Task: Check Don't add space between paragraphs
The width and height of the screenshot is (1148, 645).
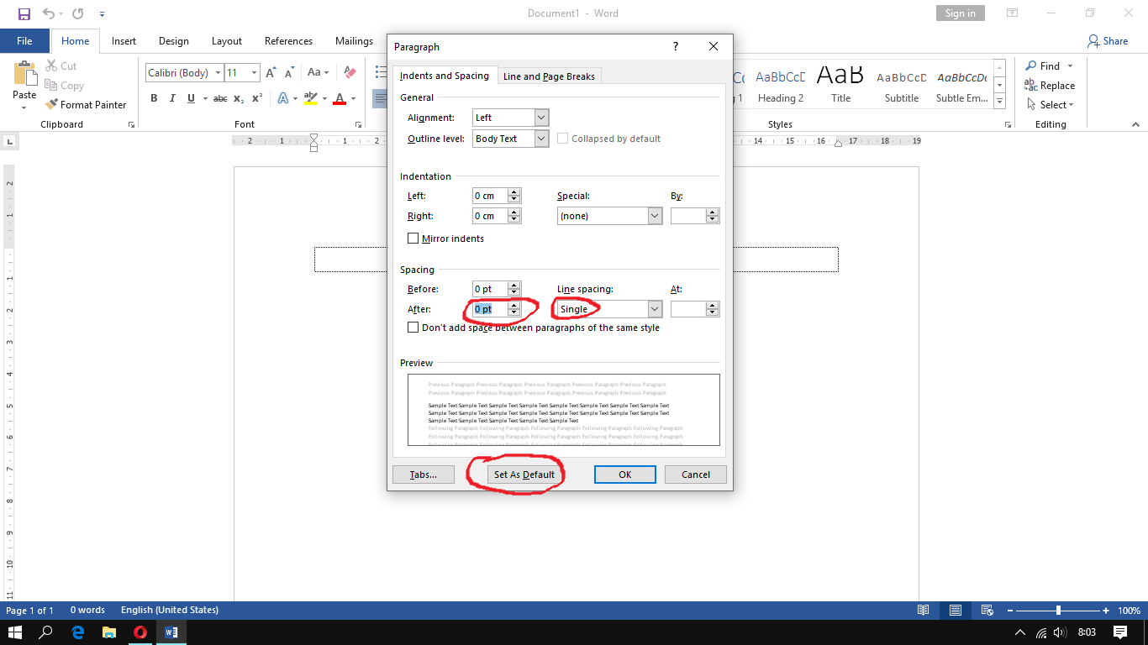Action: pyautogui.click(x=413, y=328)
